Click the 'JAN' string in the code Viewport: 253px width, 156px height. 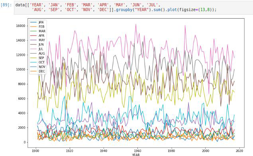tap(55, 5)
